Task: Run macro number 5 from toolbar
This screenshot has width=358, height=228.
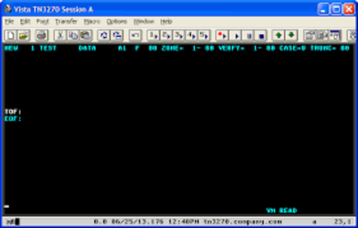Action: pyautogui.click(x=204, y=35)
